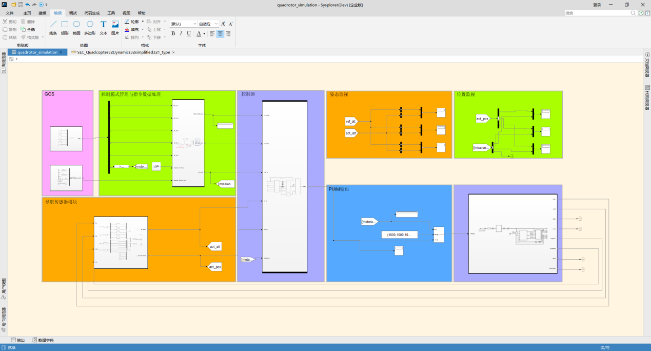Click the 搜索 search input field
The height and width of the screenshot is (351, 651).
click(595, 13)
